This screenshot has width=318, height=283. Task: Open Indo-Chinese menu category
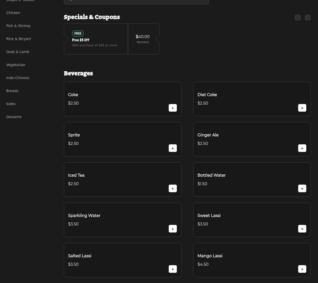[x=18, y=78]
